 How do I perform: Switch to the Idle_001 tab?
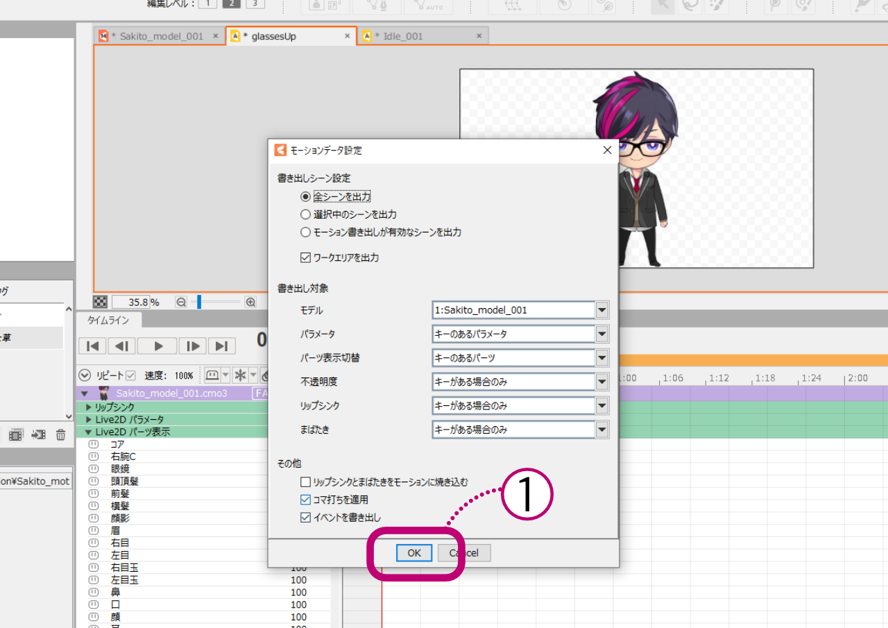[x=422, y=36]
